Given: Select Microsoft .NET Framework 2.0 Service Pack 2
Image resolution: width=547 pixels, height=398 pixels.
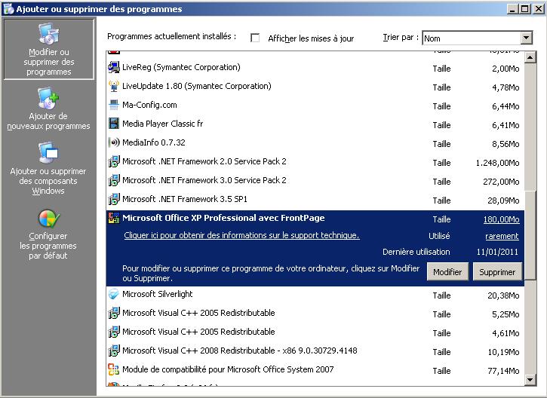Looking at the screenshot, I should coord(204,161).
